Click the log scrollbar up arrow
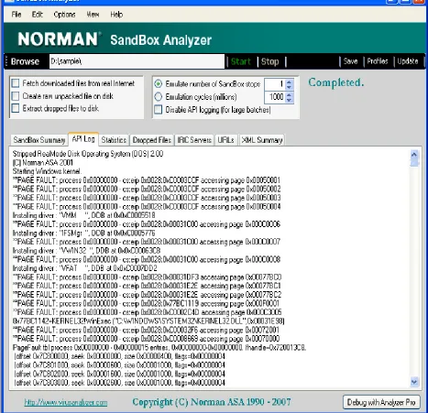The width and height of the screenshot is (428, 413). click(x=414, y=154)
